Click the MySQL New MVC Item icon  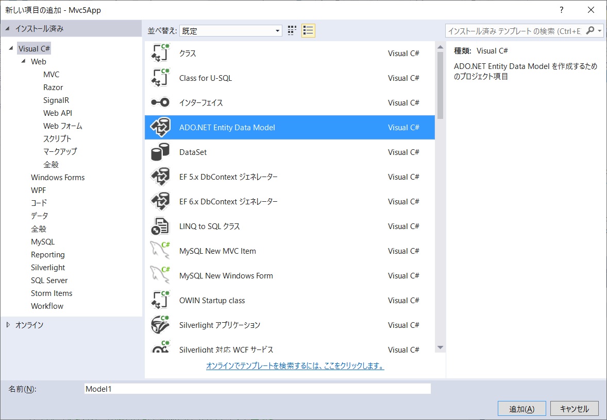160,251
